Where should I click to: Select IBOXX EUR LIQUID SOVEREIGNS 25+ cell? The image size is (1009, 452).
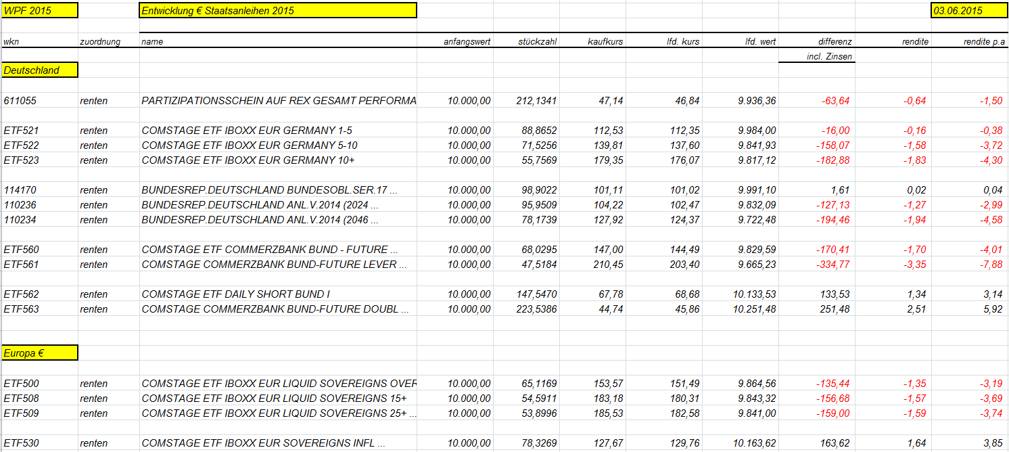tap(278, 413)
